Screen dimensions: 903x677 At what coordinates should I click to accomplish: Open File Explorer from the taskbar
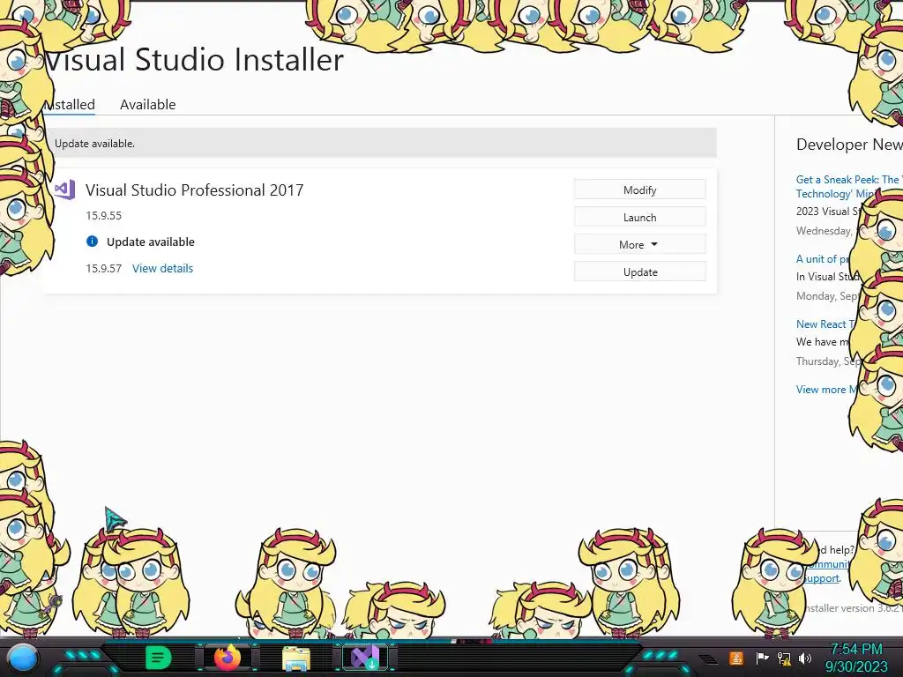click(x=296, y=658)
